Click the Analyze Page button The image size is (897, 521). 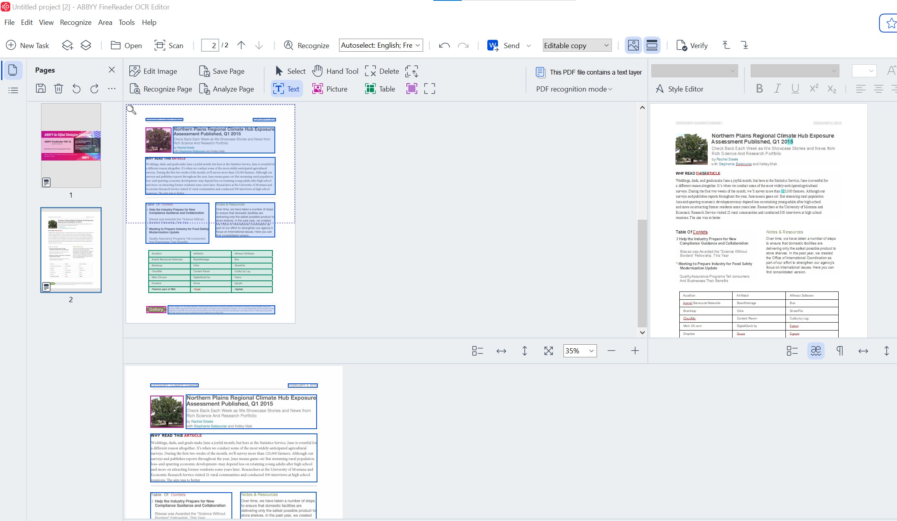click(227, 89)
